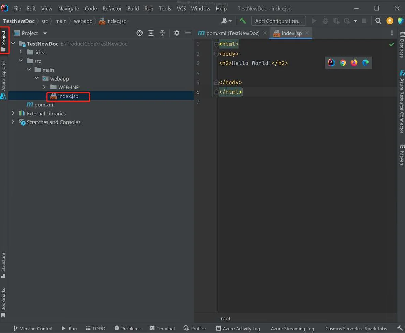This screenshot has width=405, height=333.
Task: Toggle Azure Resource Connector panel
Action: coord(402,102)
